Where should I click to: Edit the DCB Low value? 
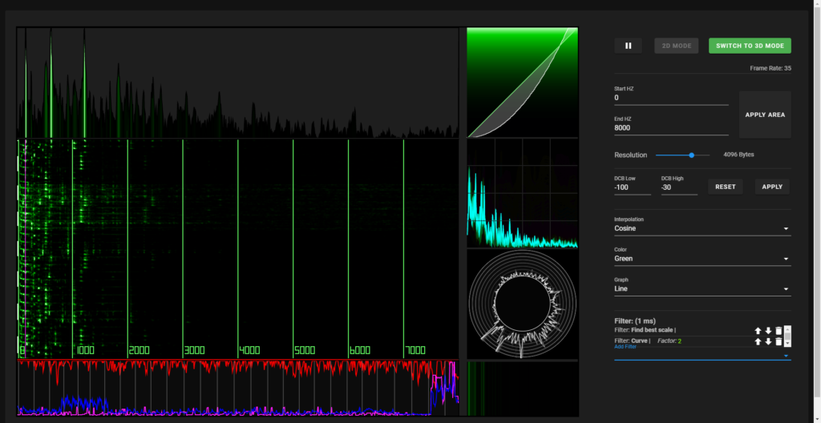pos(633,187)
